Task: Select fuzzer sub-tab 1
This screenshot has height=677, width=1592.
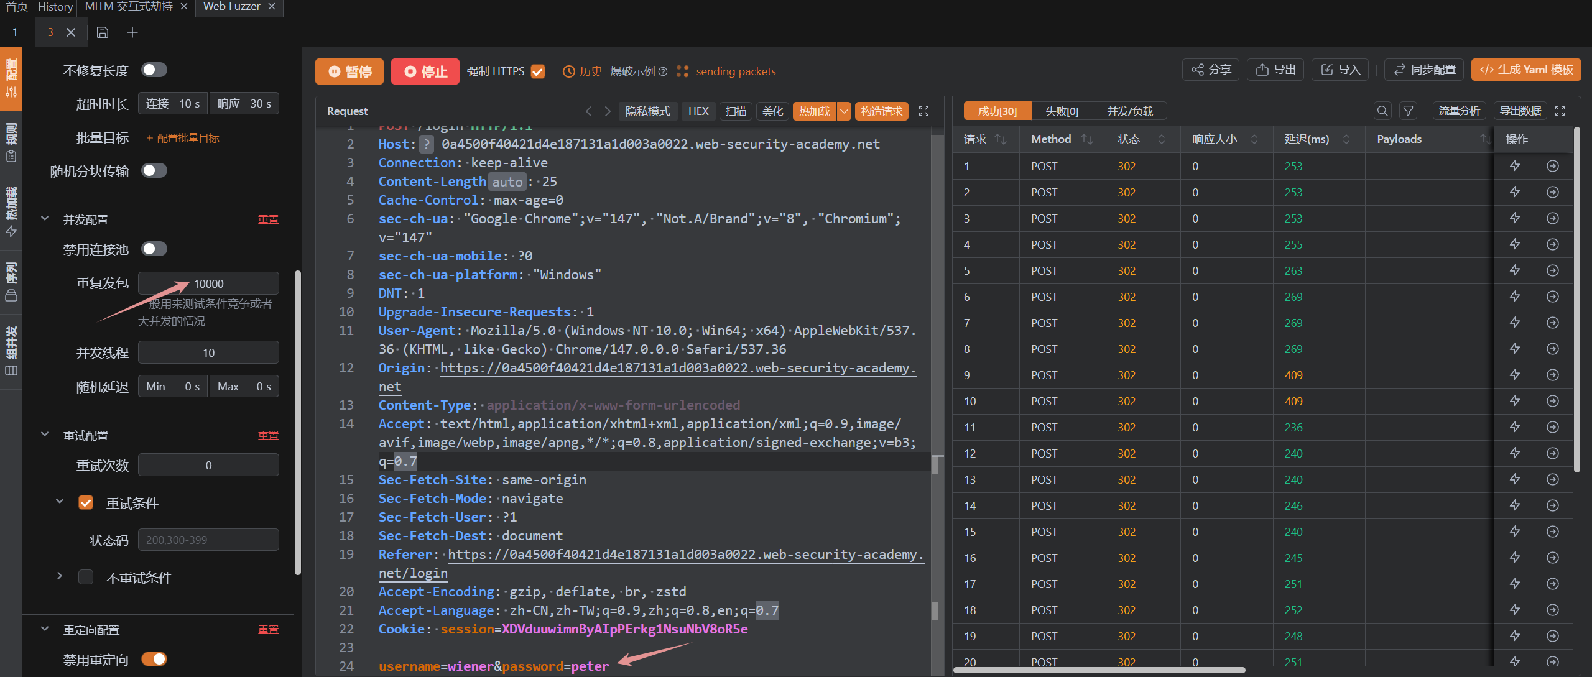Action: (x=15, y=32)
